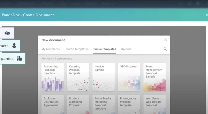Screen dimensions: 208x114
Task: Click the handshake deals icon
Action: coord(7,33)
